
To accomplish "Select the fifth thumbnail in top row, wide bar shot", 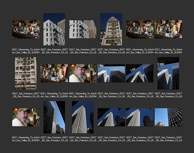I will click(x=140, y=29).
